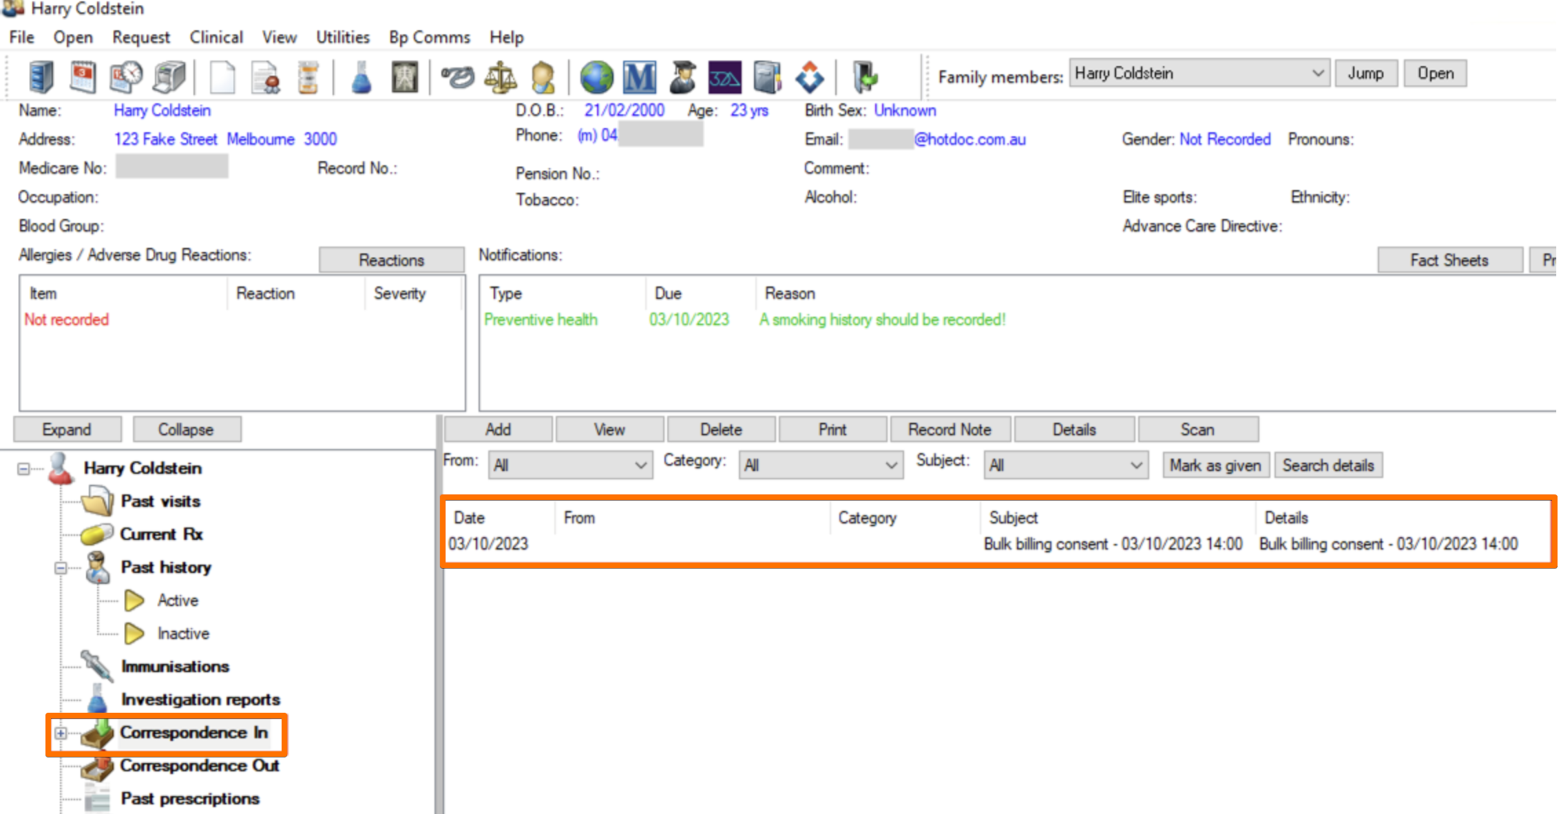Click the Expand button
This screenshot has height=814, width=1561.
click(x=67, y=430)
